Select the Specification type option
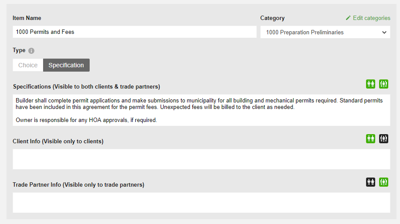The height and width of the screenshot is (224, 400). (66, 65)
